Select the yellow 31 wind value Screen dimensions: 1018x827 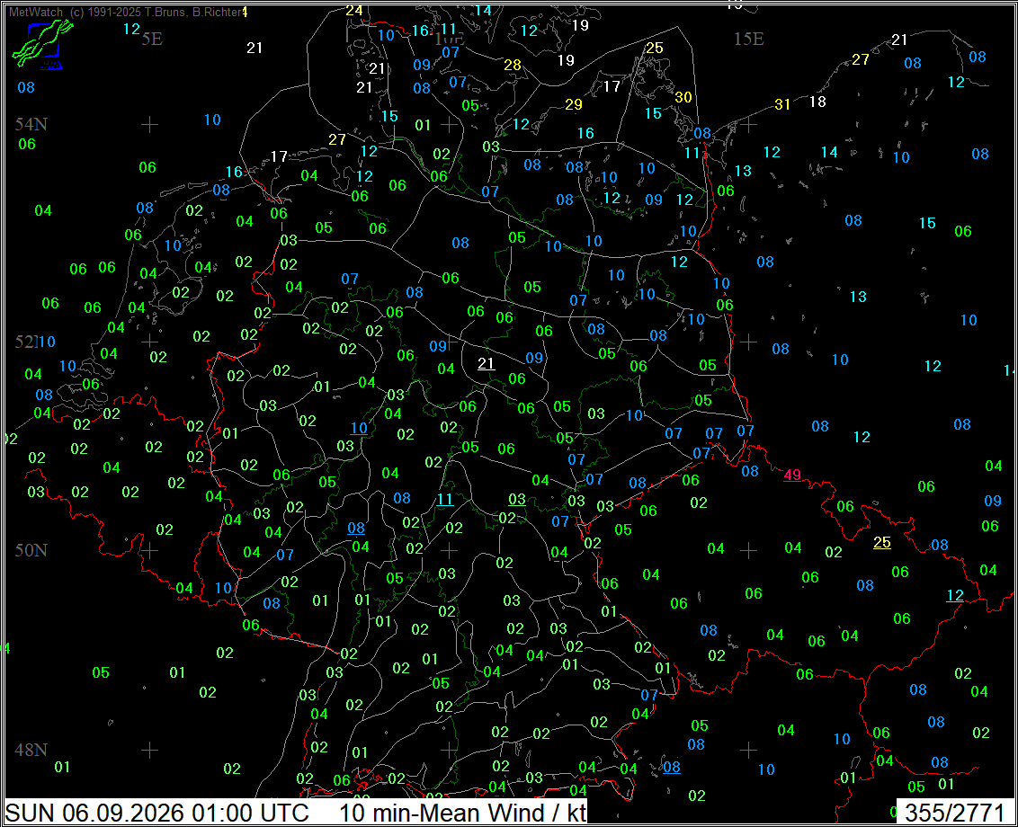(782, 104)
